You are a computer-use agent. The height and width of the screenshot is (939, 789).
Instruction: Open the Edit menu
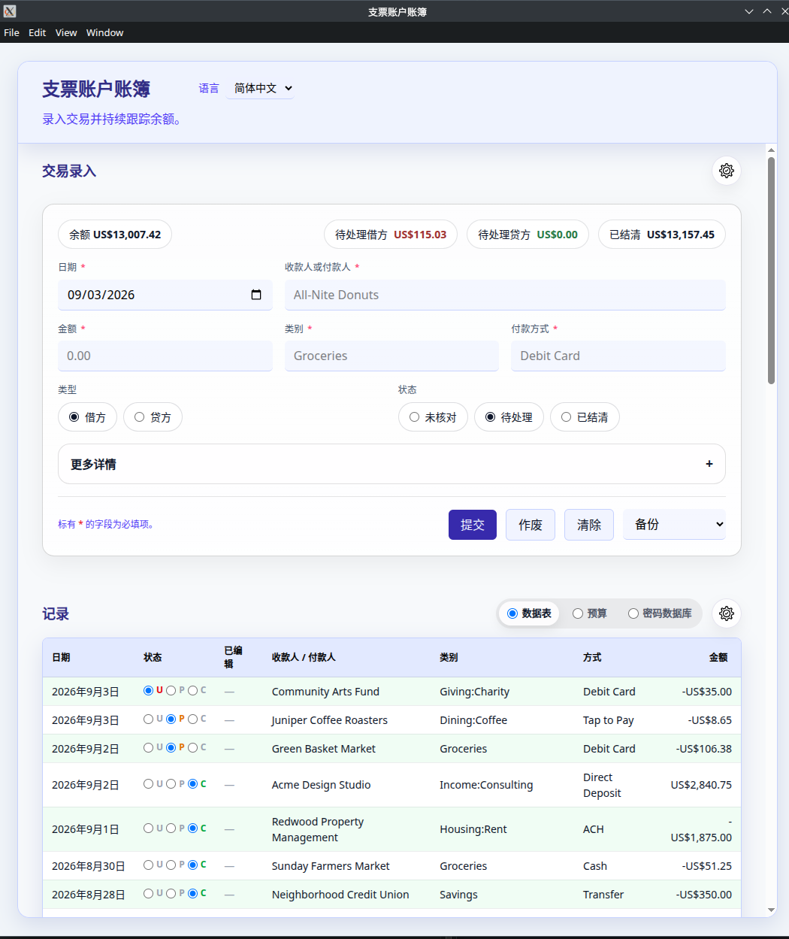(37, 32)
